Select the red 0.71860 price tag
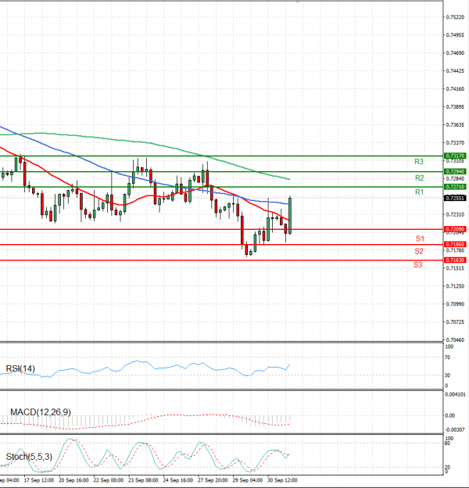This screenshot has width=469, height=488. point(455,244)
